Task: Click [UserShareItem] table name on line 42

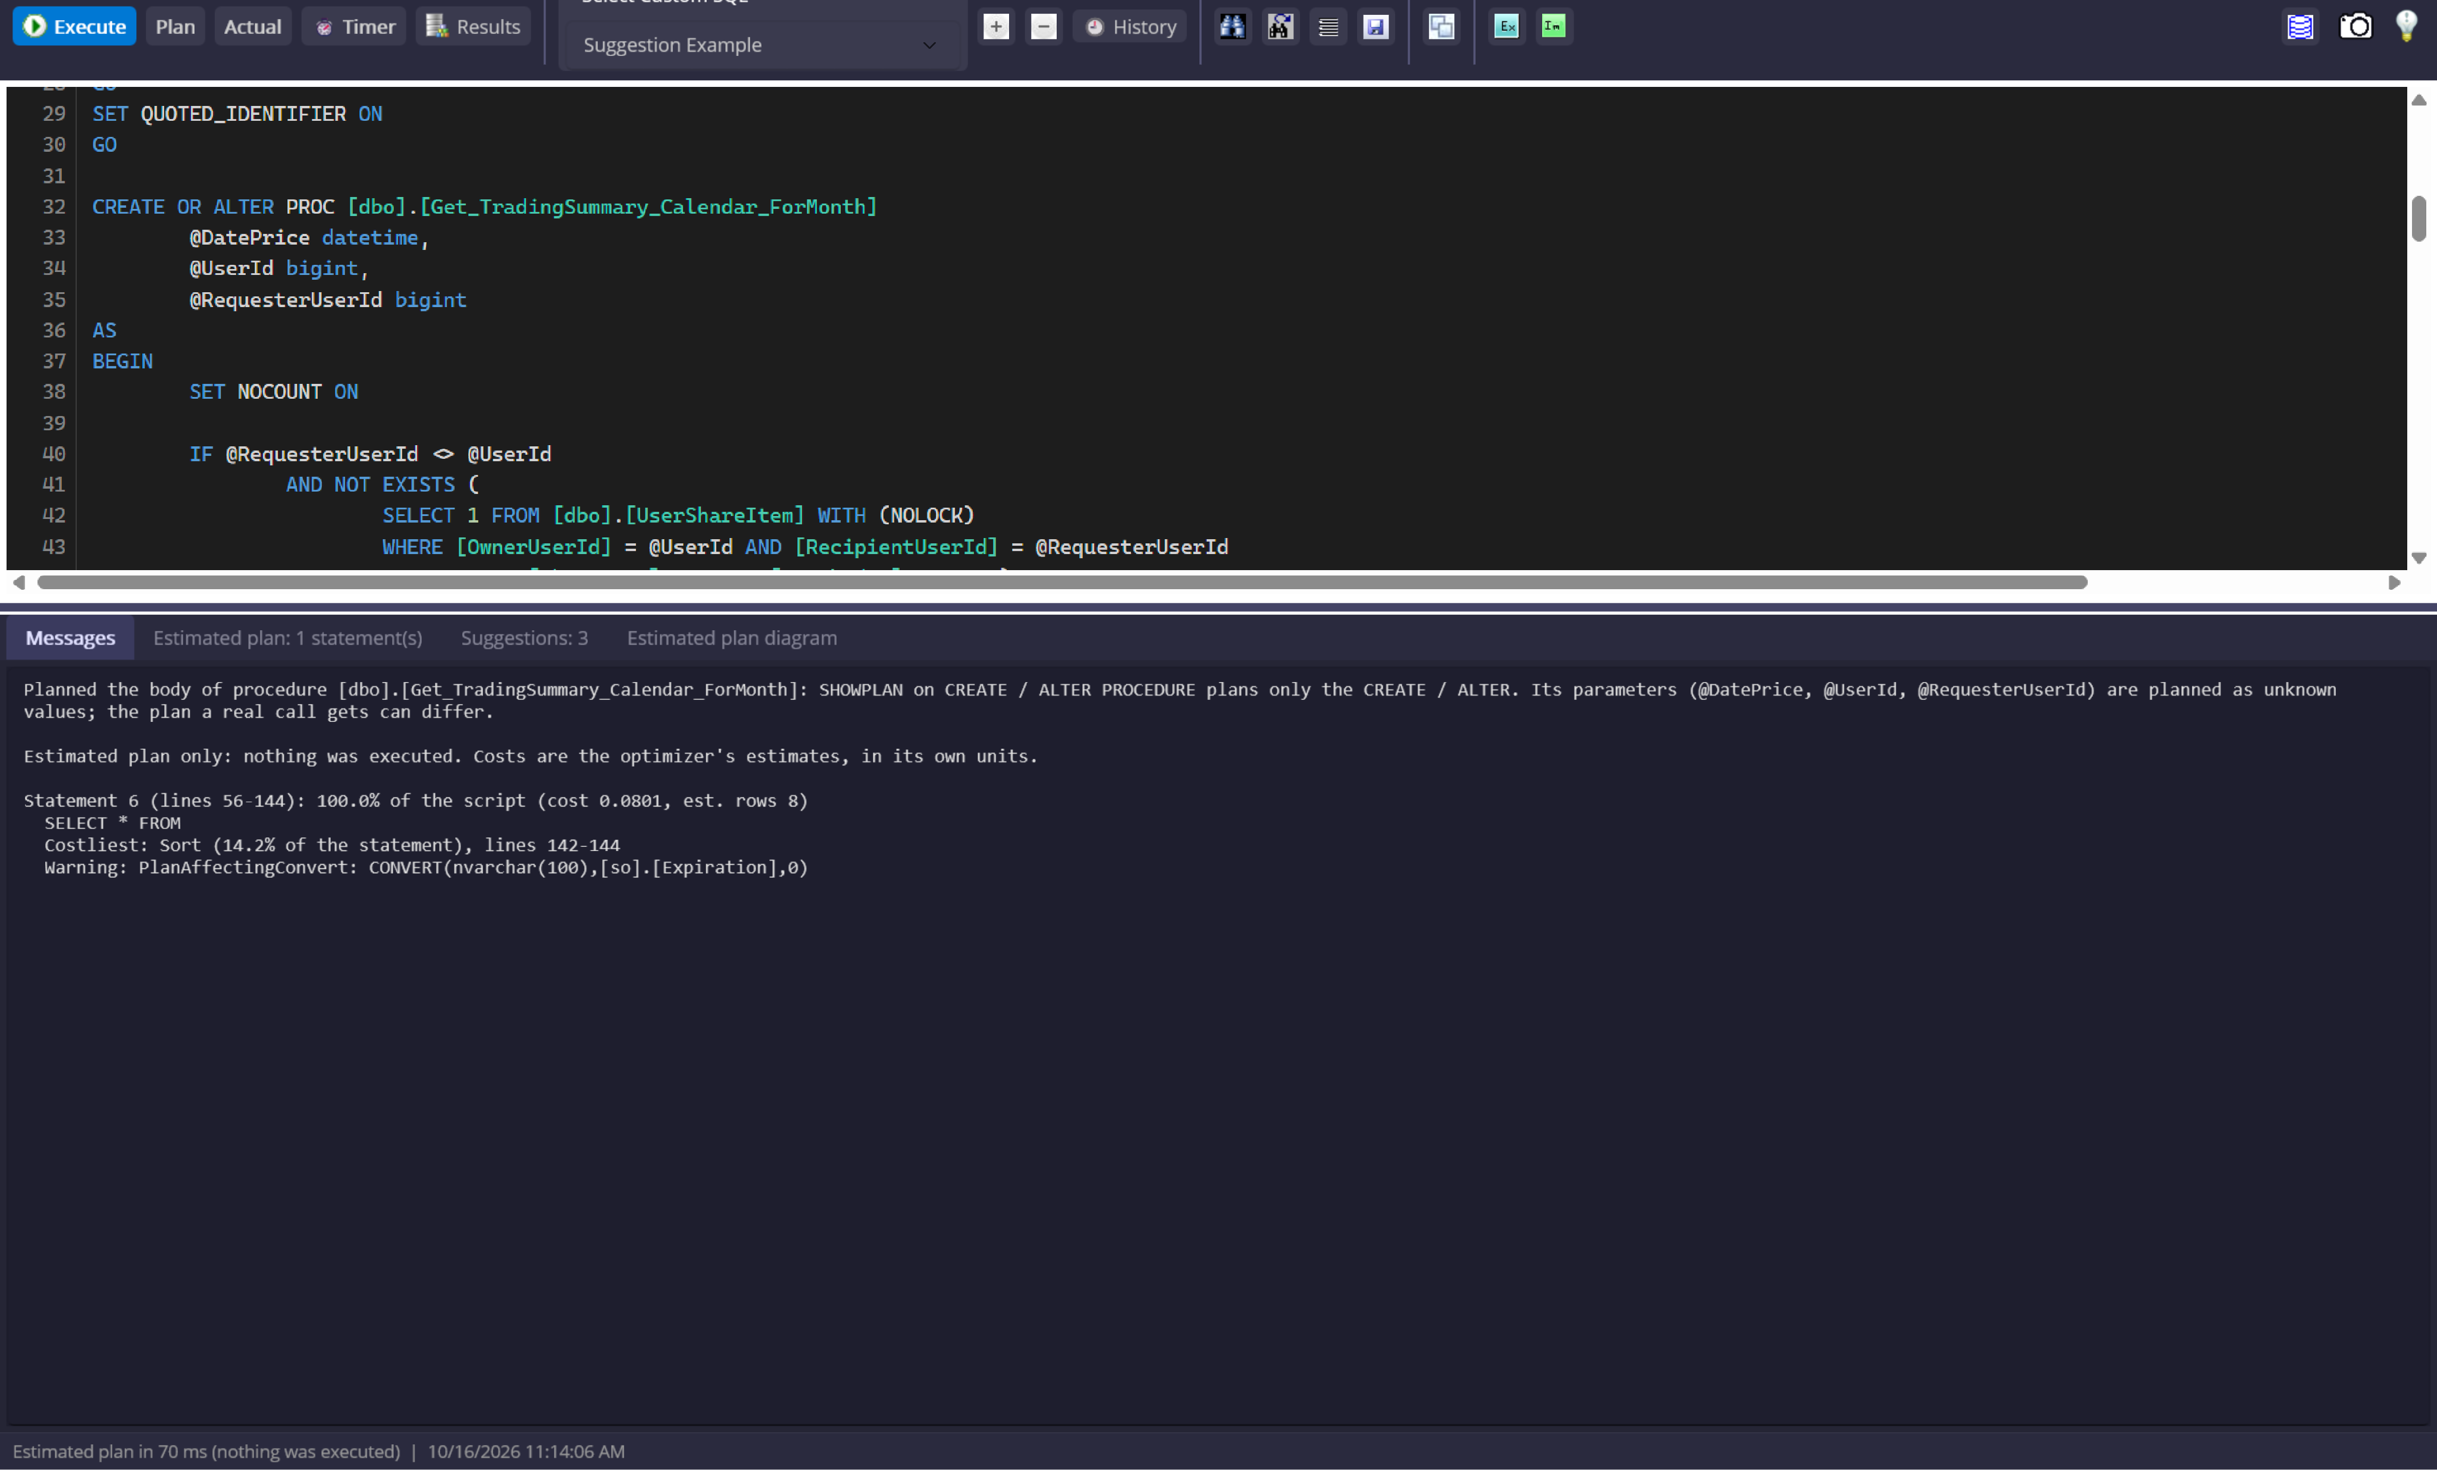Action: click(x=715, y=515)
